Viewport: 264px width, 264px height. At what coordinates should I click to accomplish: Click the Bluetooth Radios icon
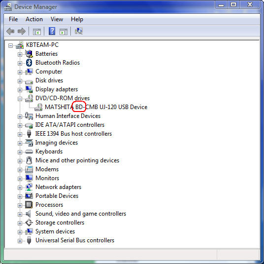(29, 63)
